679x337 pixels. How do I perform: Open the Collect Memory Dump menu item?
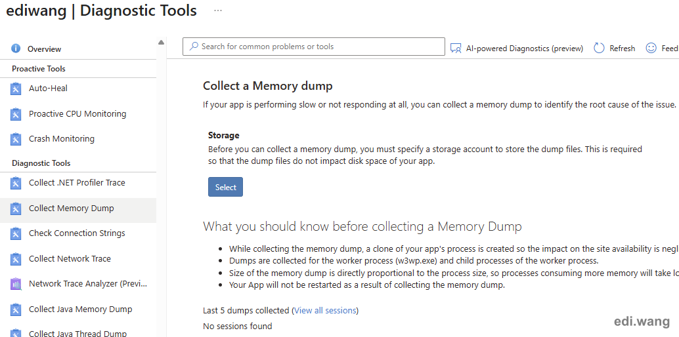coord(72,208)
